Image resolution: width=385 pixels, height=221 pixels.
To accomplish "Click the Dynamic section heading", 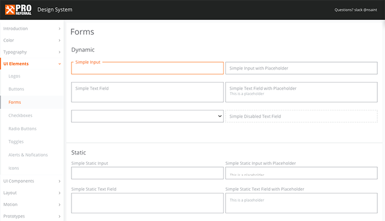I will pos(83,50).
